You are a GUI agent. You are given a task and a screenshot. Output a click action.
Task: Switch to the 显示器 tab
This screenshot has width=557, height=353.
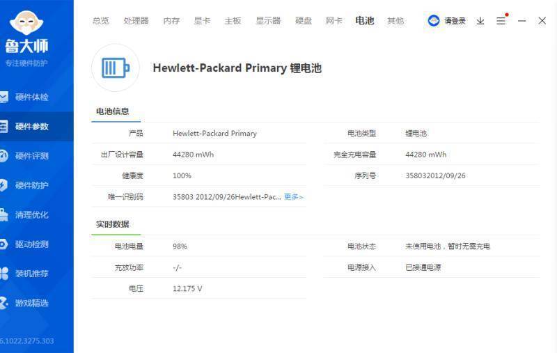(x=268, y=21)
